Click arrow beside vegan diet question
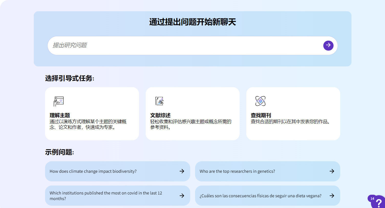This screenshot has width=385, height=208. 332,196
